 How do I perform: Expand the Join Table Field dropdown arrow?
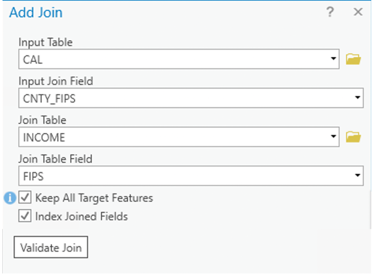(x=357, y=176)
